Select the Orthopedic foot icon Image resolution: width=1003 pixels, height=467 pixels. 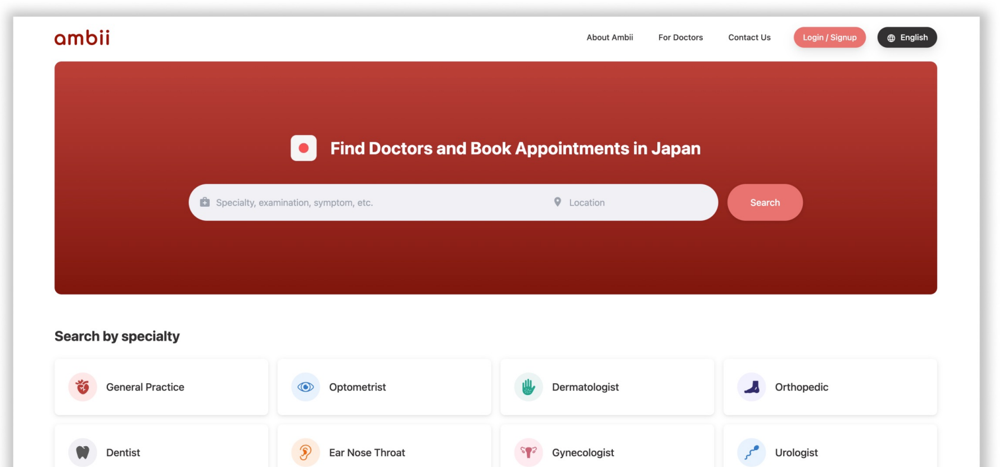[x=752, y=387]
